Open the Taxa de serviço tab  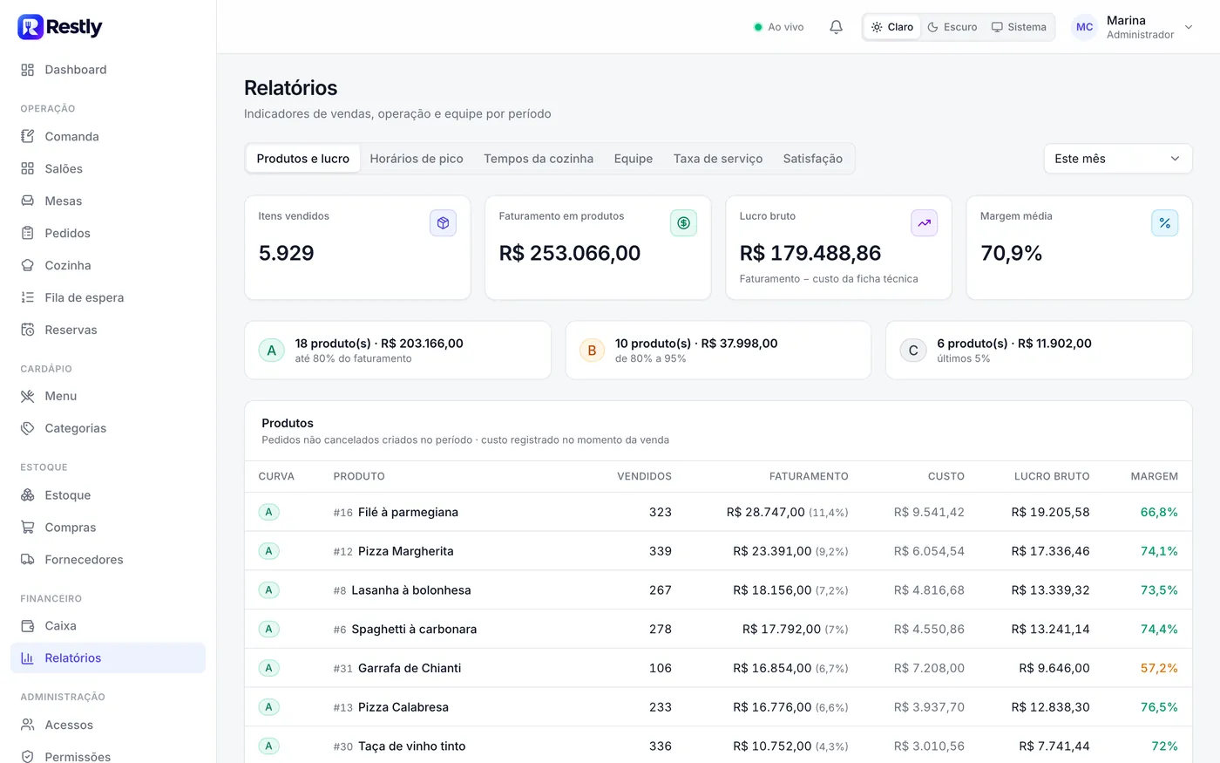click(x=718, y=159)
